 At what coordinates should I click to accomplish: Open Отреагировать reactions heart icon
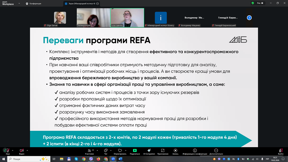point(120,151)
